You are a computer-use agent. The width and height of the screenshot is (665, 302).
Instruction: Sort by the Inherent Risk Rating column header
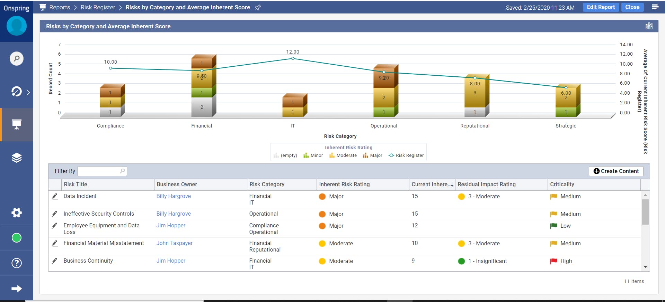363,185
